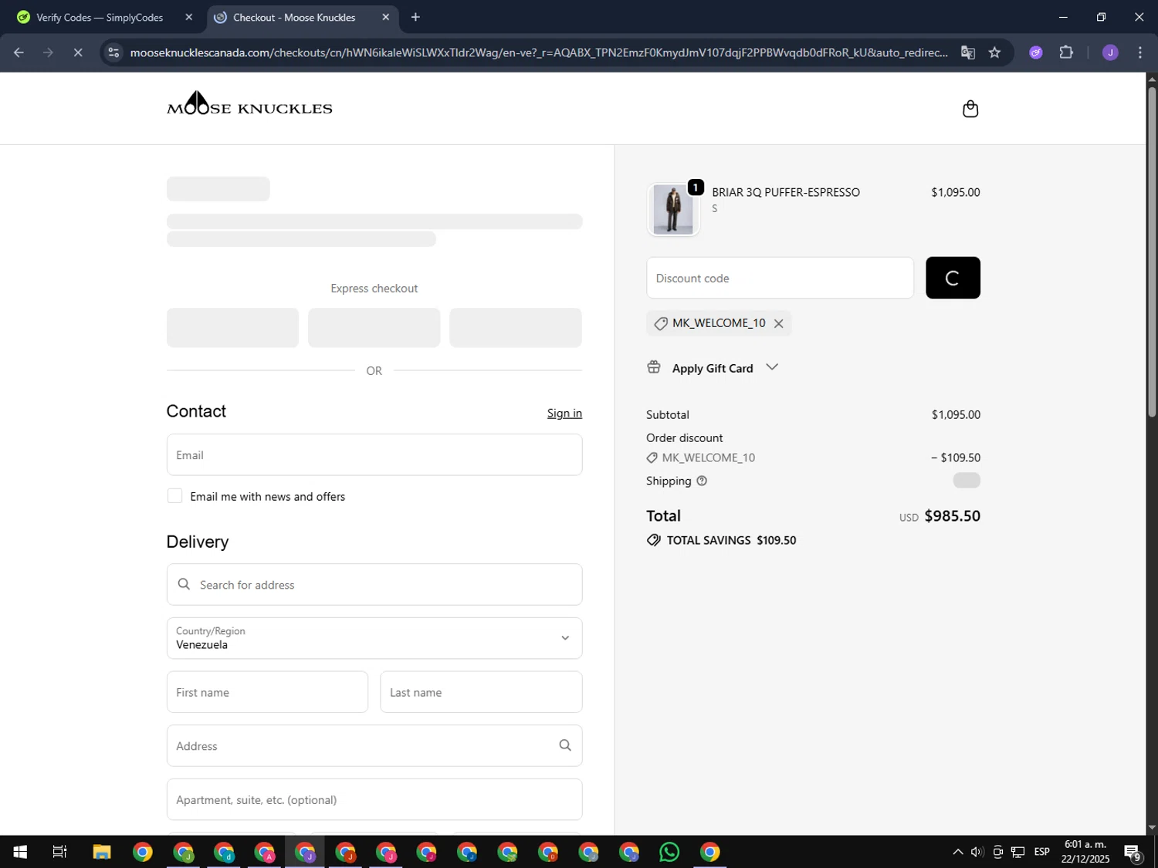This screenshot has width=1158, height=868.
Task: Click the shipping help question mark icon
Action: pyautogui.click(x=702, y=481)
